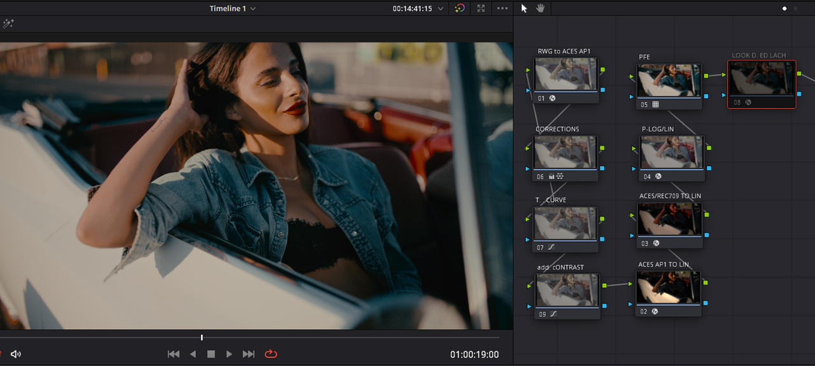The width and height of the screenshot is (815, 366).
Task: Select the CORRECTIONS node 06 thumbnail
Action: [x=565, y=152]
